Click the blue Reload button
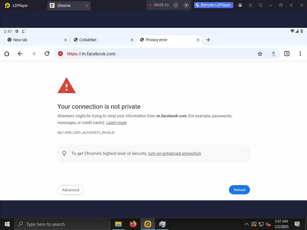Screen dimensions: 307x230 coord(239,190)
